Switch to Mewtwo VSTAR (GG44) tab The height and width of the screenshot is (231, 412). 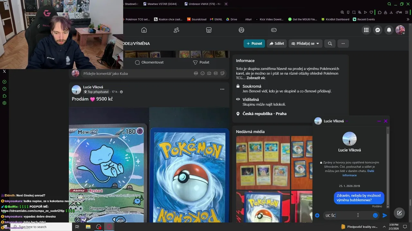[x=160, y=4]
